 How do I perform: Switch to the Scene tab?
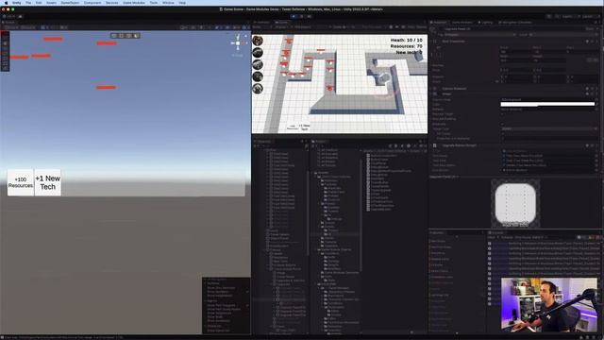coord(8,23)
